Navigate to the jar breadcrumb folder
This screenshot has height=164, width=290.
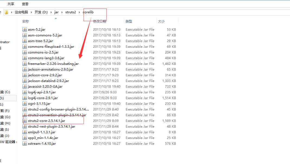[56, 12]
